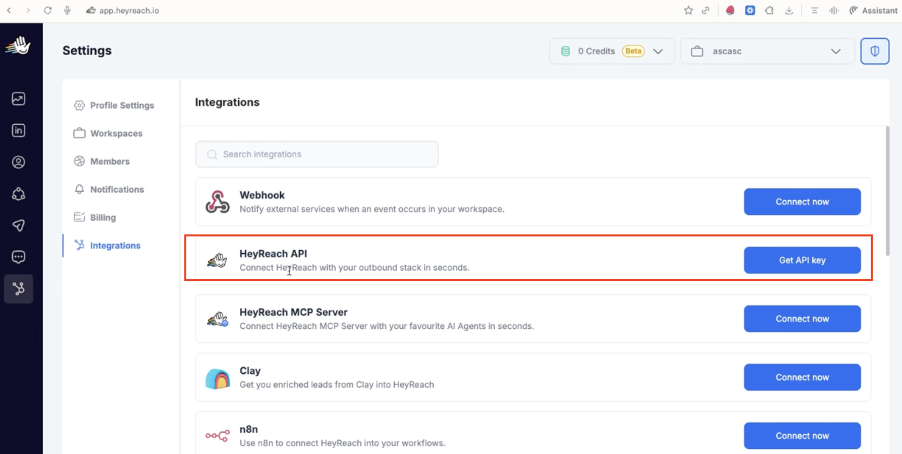Image resolution: width=902 pixels, height=454 pixels.
Task: Click the paper plane campaigns icon
Action: click(18, 225)
